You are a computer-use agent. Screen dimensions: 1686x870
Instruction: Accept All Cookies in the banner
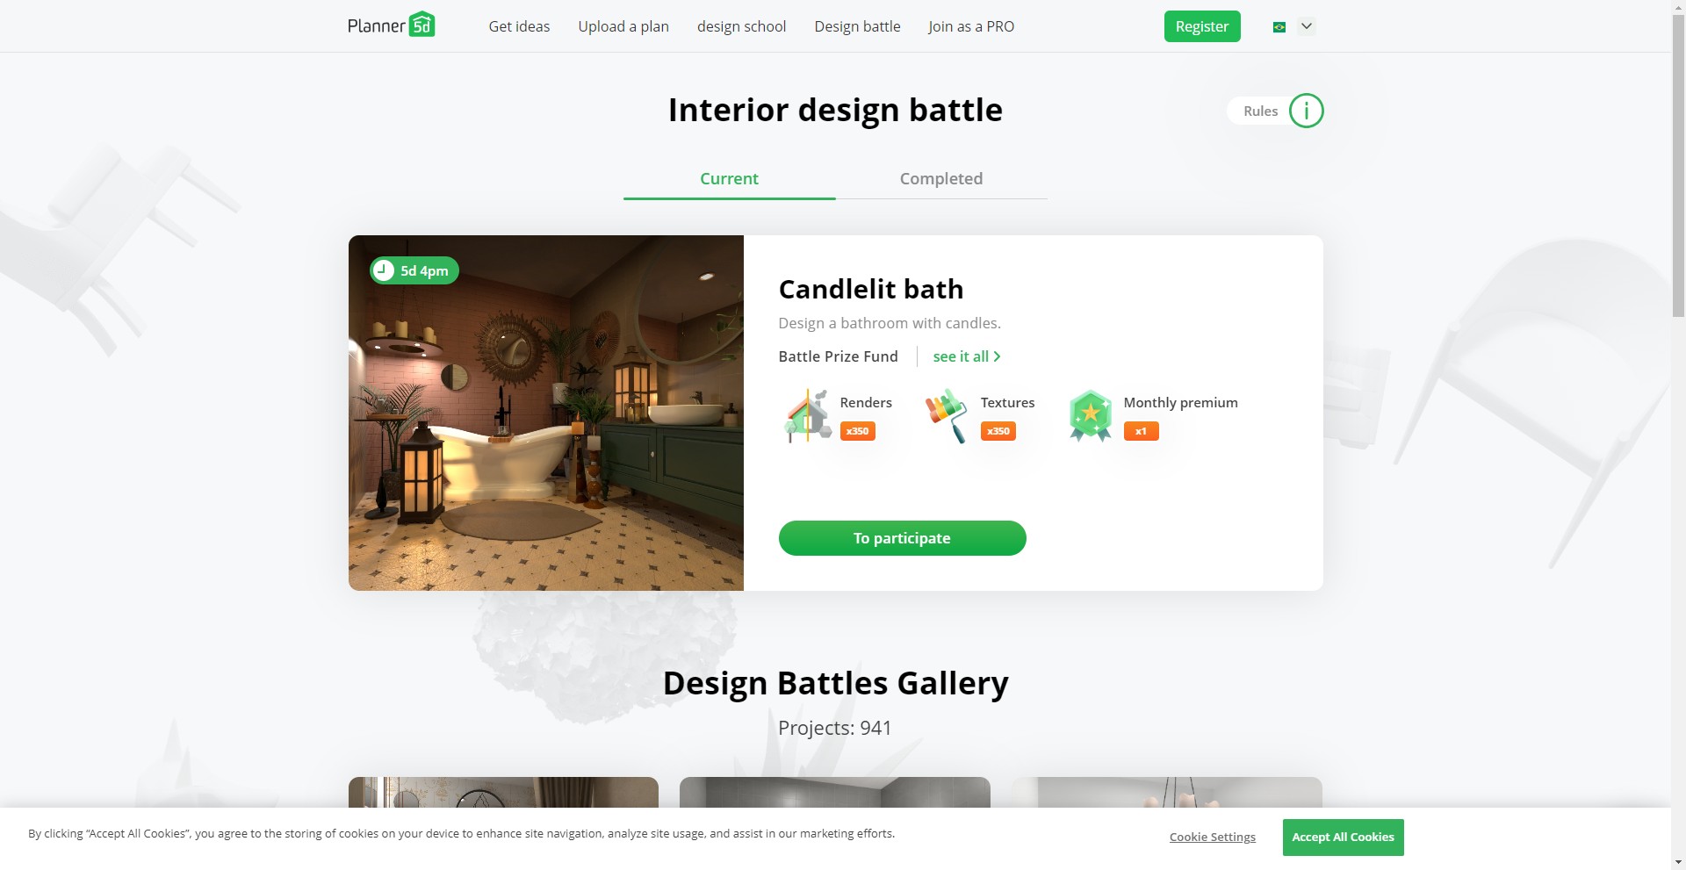1343,837
